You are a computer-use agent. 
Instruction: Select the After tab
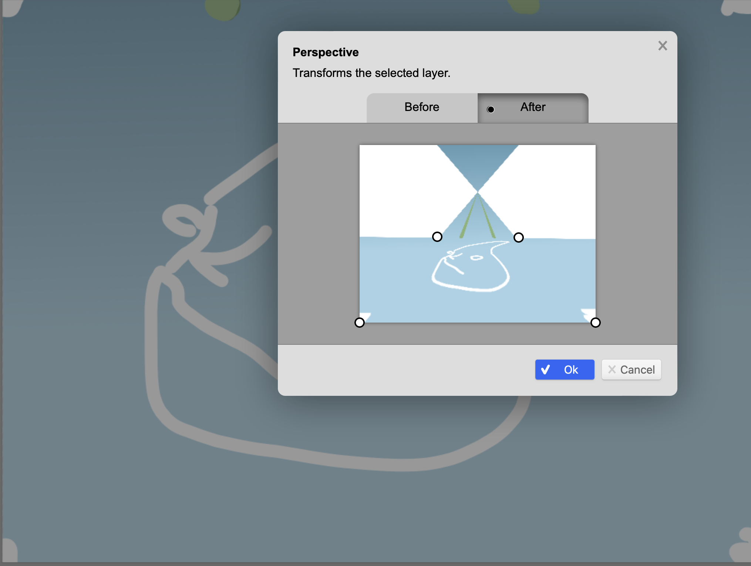(x=533, y=108)
